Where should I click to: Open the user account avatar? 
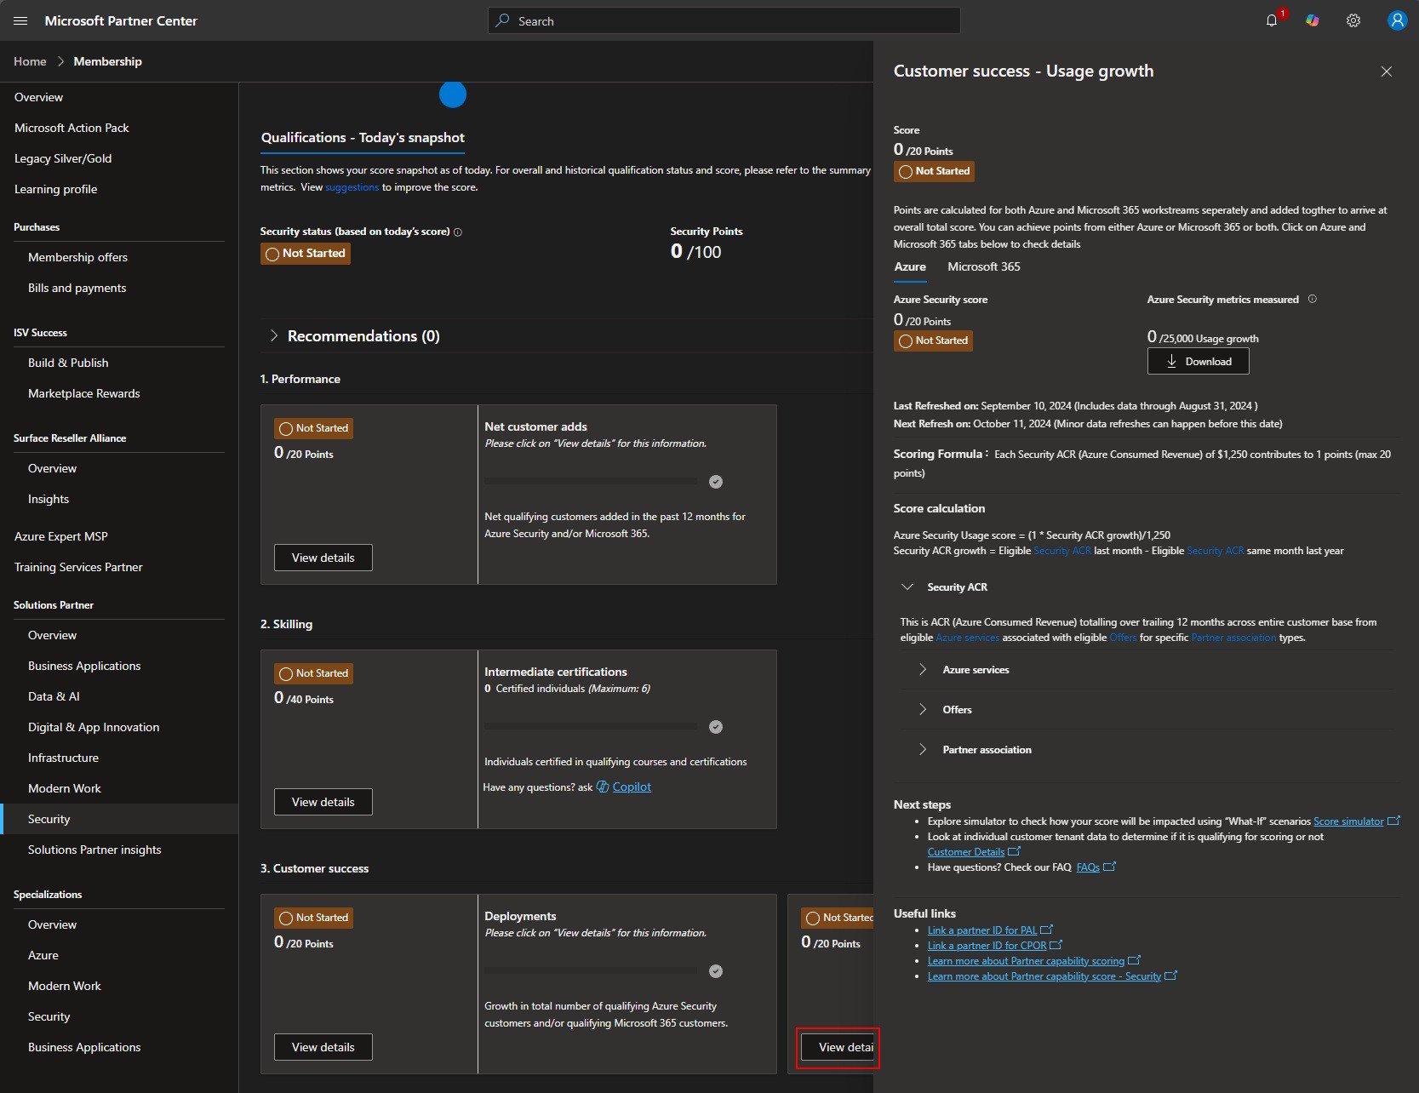[1397, 20]
